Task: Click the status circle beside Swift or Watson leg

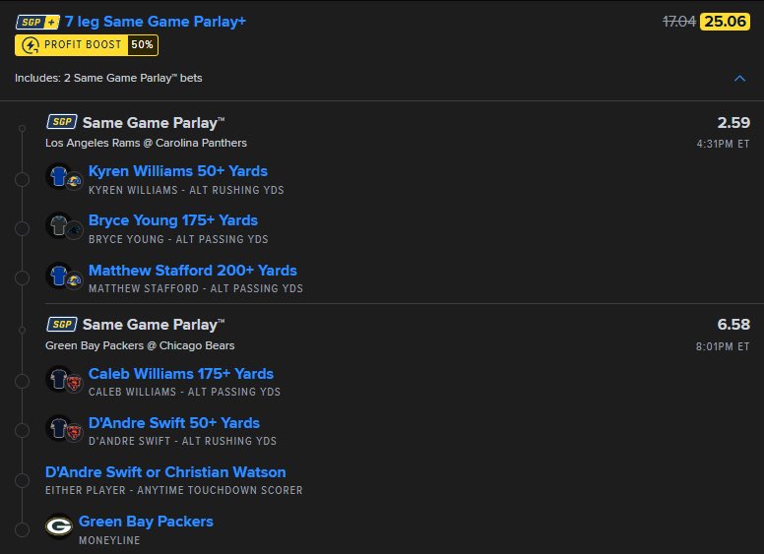Action: pyautogui.click(x=22, y=480)
